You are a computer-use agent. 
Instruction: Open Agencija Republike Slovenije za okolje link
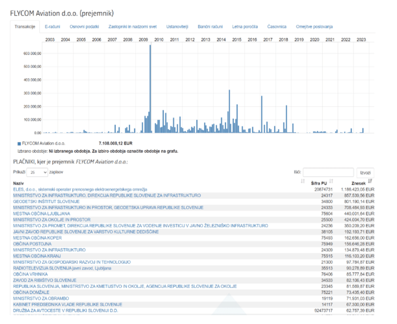125,286
